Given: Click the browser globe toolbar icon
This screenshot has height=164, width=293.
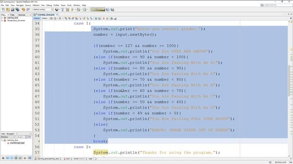Looking at the screenshot, I should pos(57,10).
